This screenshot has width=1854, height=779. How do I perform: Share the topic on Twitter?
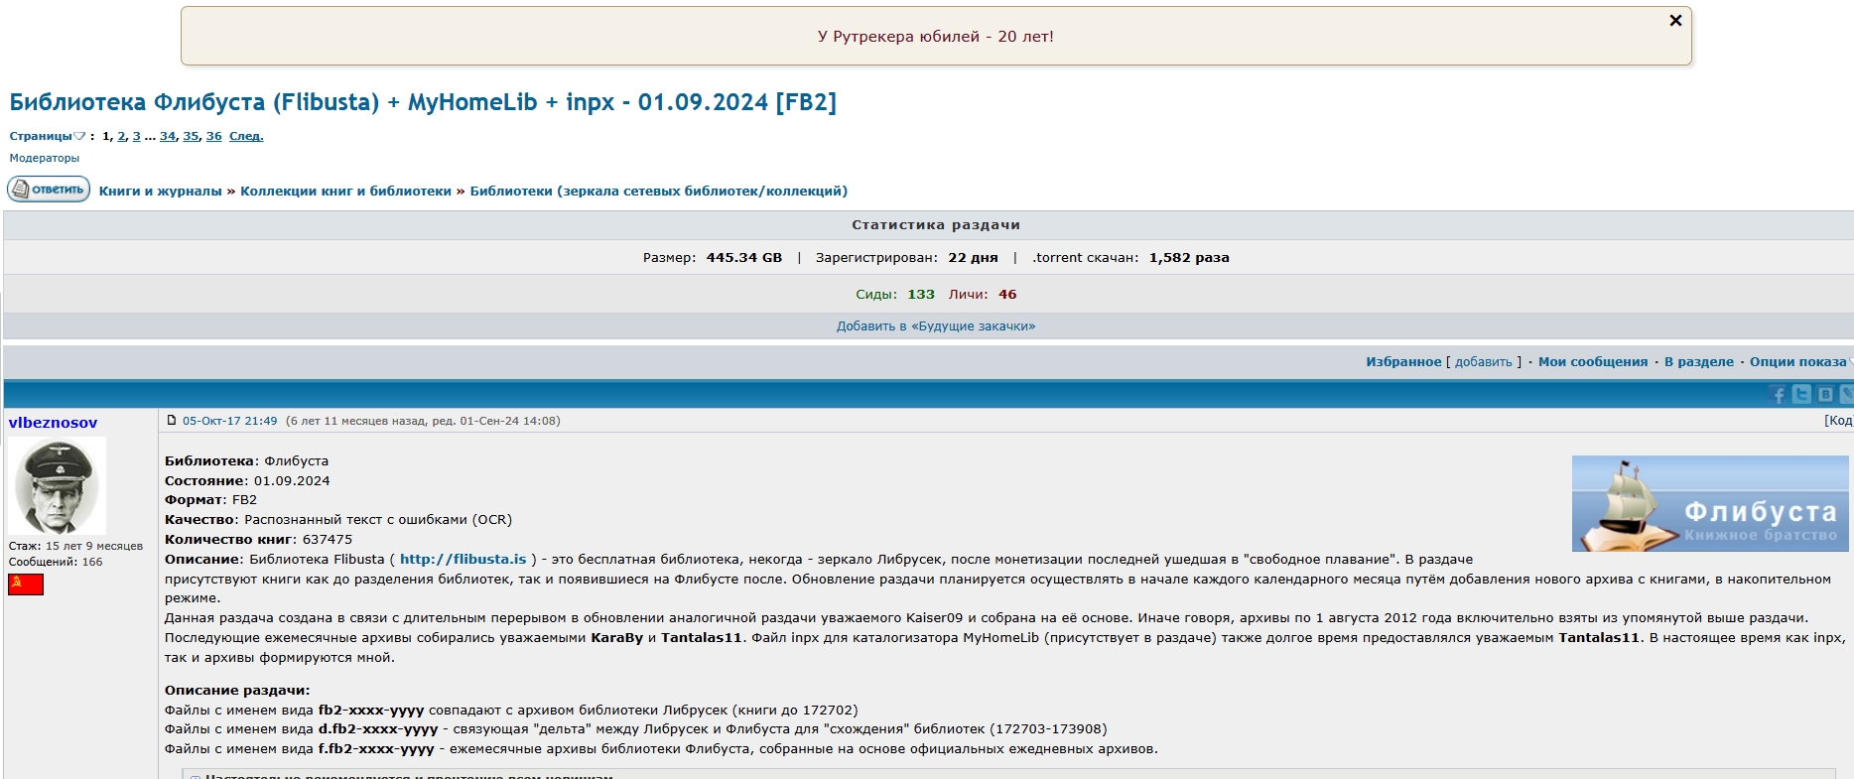[x=1801, y=395]
